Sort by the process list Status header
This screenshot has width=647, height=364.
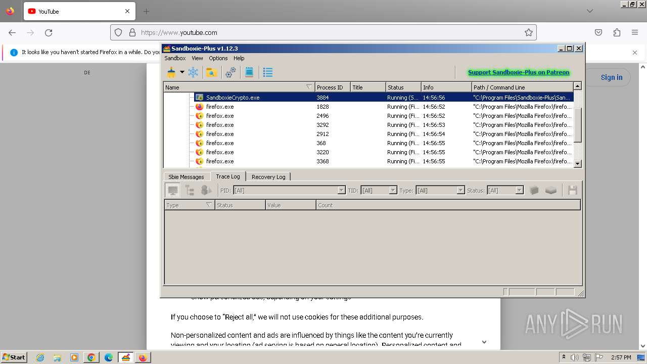click(x=403, y=87)
